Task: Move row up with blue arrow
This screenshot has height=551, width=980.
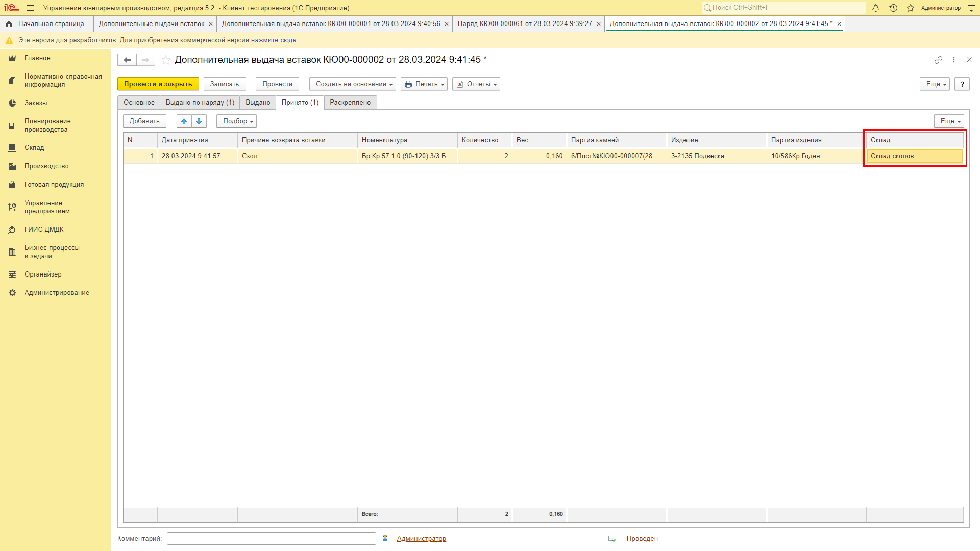Action: [x=184, y=121]
